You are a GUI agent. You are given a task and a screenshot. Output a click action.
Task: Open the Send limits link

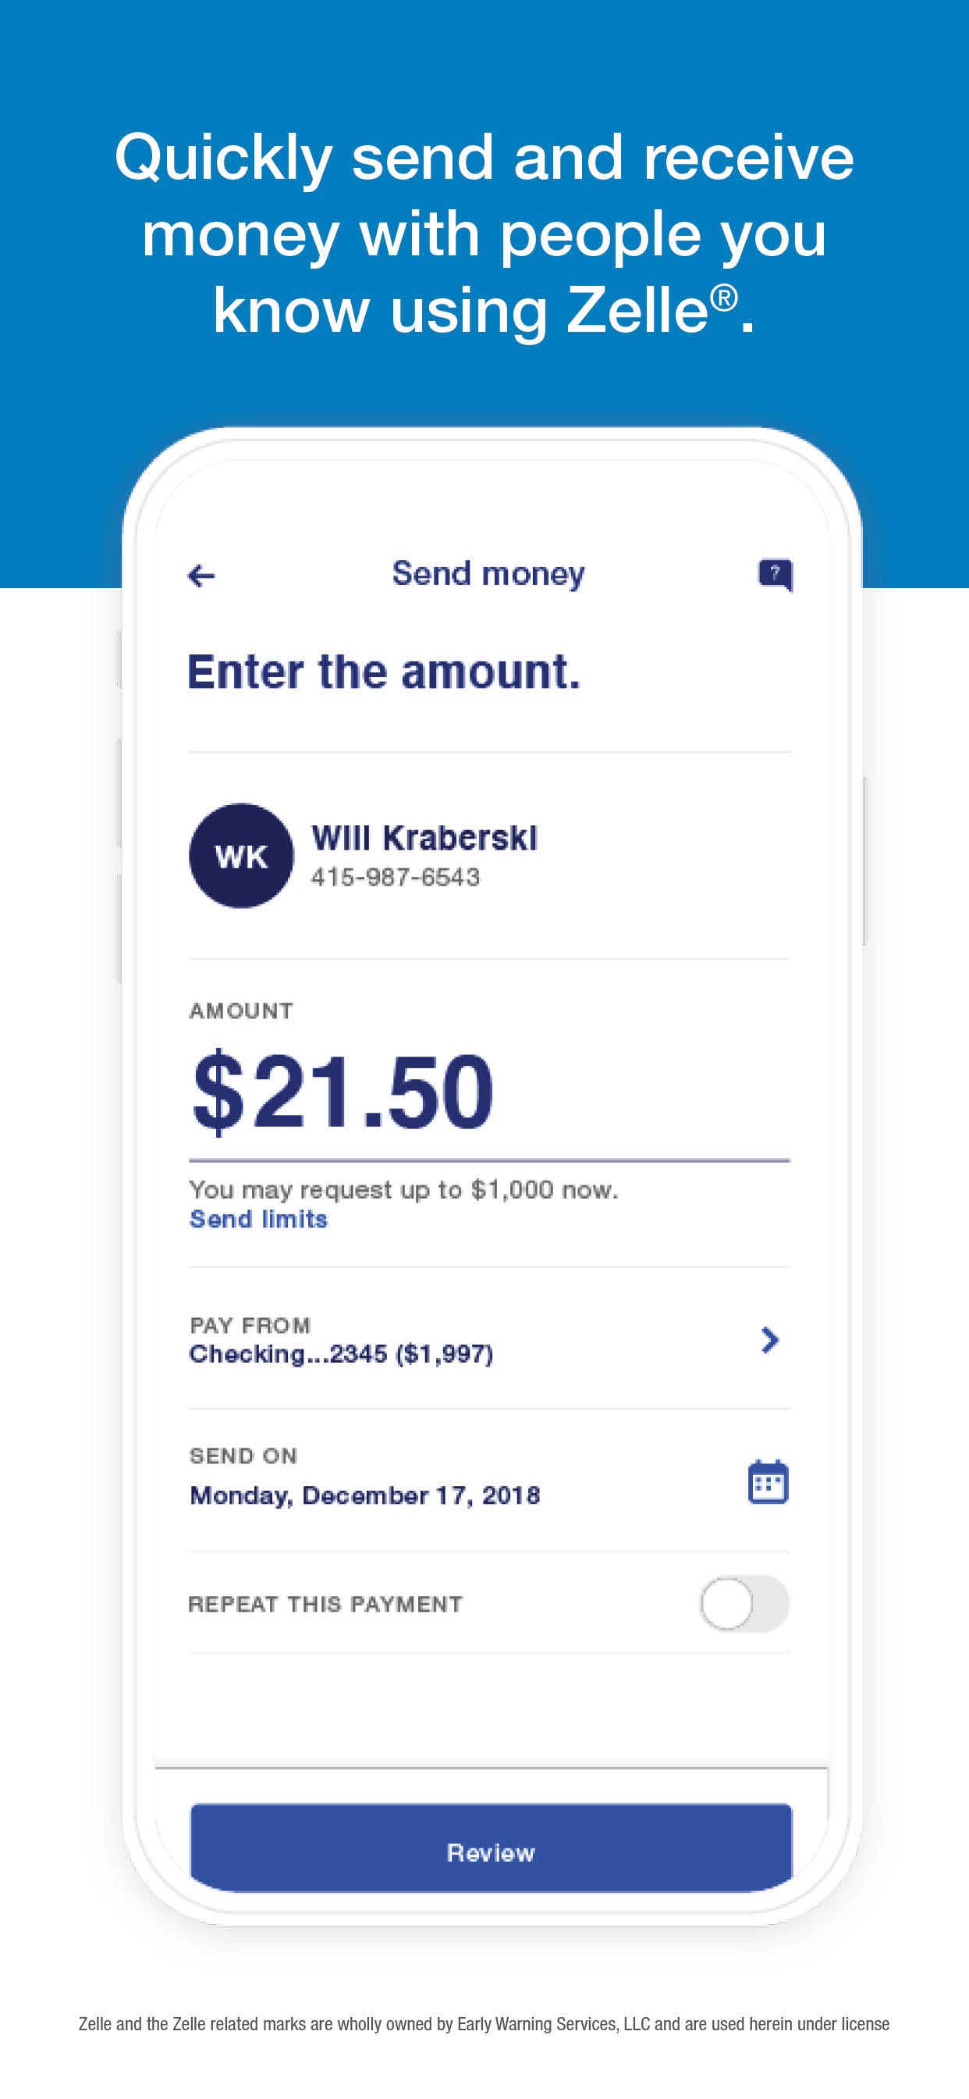pos(258,1219)
